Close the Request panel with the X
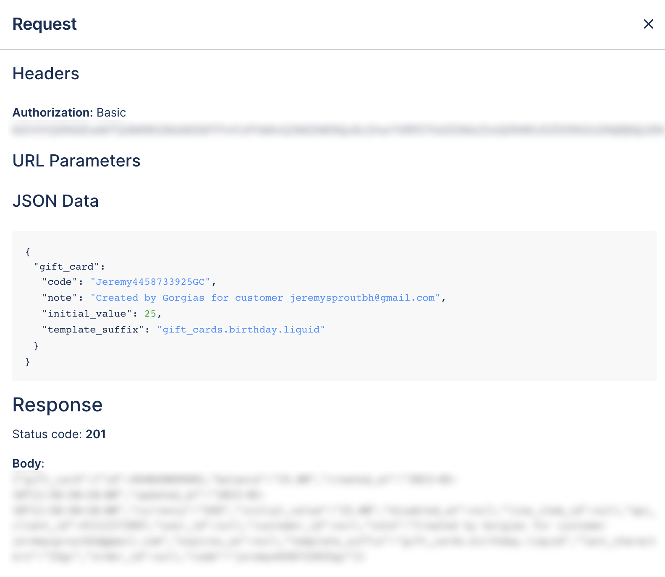 pos(648,24)
